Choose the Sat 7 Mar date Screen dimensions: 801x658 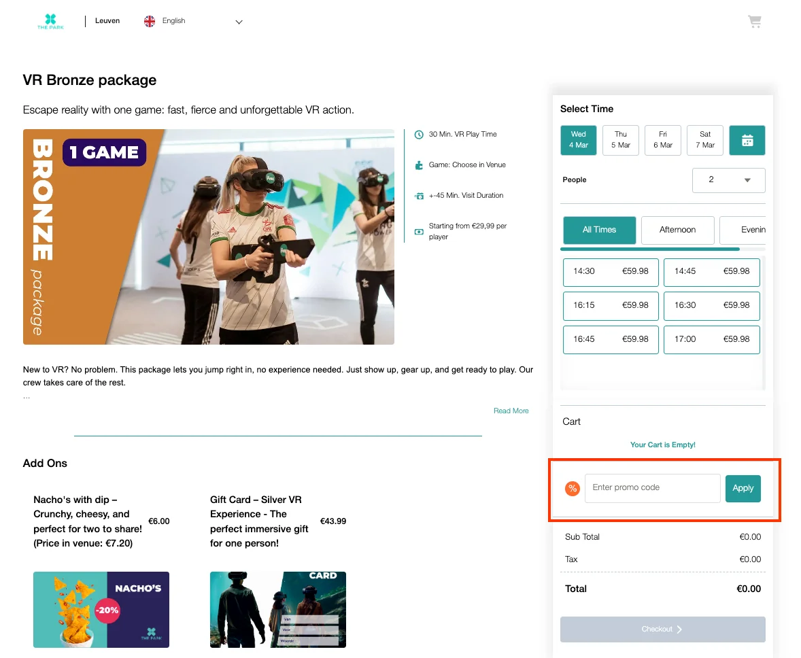coord(705,140)
